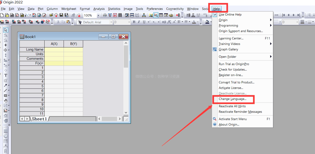Click the Bold formatting icon
The image size is (315, 154).
(134, 22)
